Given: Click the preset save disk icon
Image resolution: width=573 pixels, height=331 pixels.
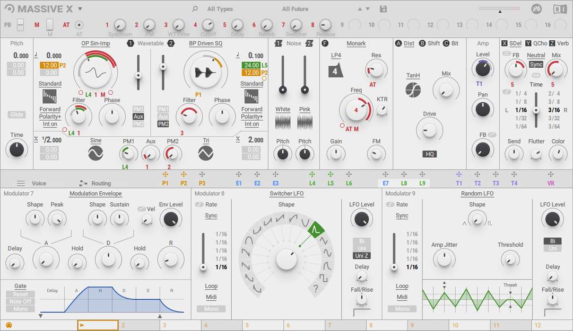Looking at the screenshot, I should point(383,9).
